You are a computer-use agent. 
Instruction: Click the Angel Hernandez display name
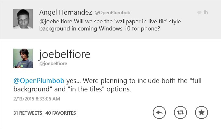pyautogui.click(x=66, y=12)
